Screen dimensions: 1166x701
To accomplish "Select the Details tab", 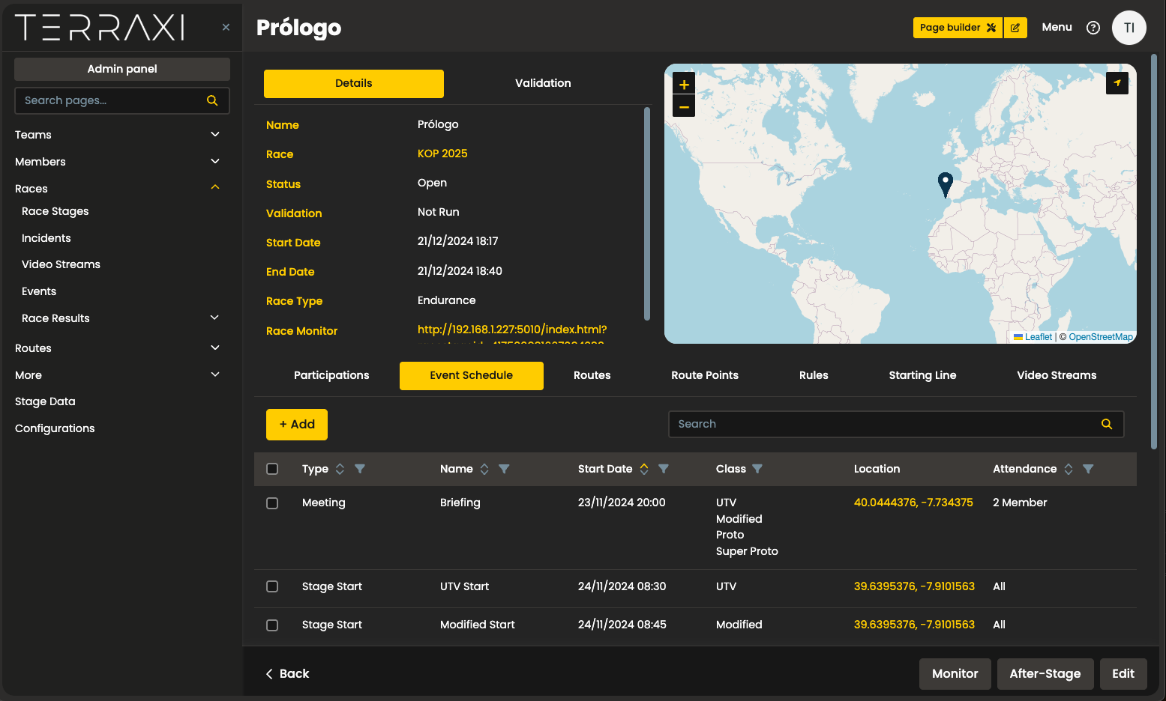I will 354,83.
